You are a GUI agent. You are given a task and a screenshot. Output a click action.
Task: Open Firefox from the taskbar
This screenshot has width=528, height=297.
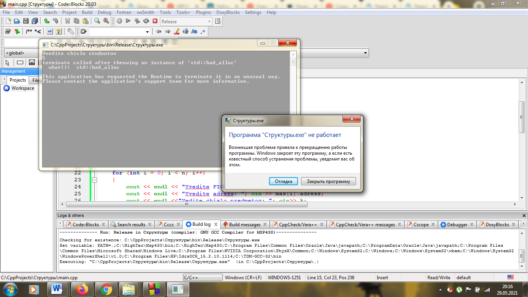click(82, 289)
